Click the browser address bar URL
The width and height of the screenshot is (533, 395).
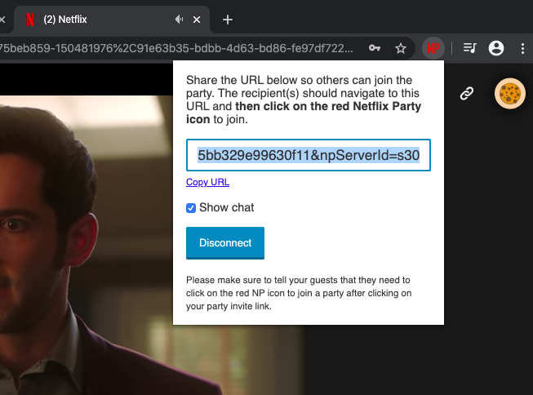(177, 48)
